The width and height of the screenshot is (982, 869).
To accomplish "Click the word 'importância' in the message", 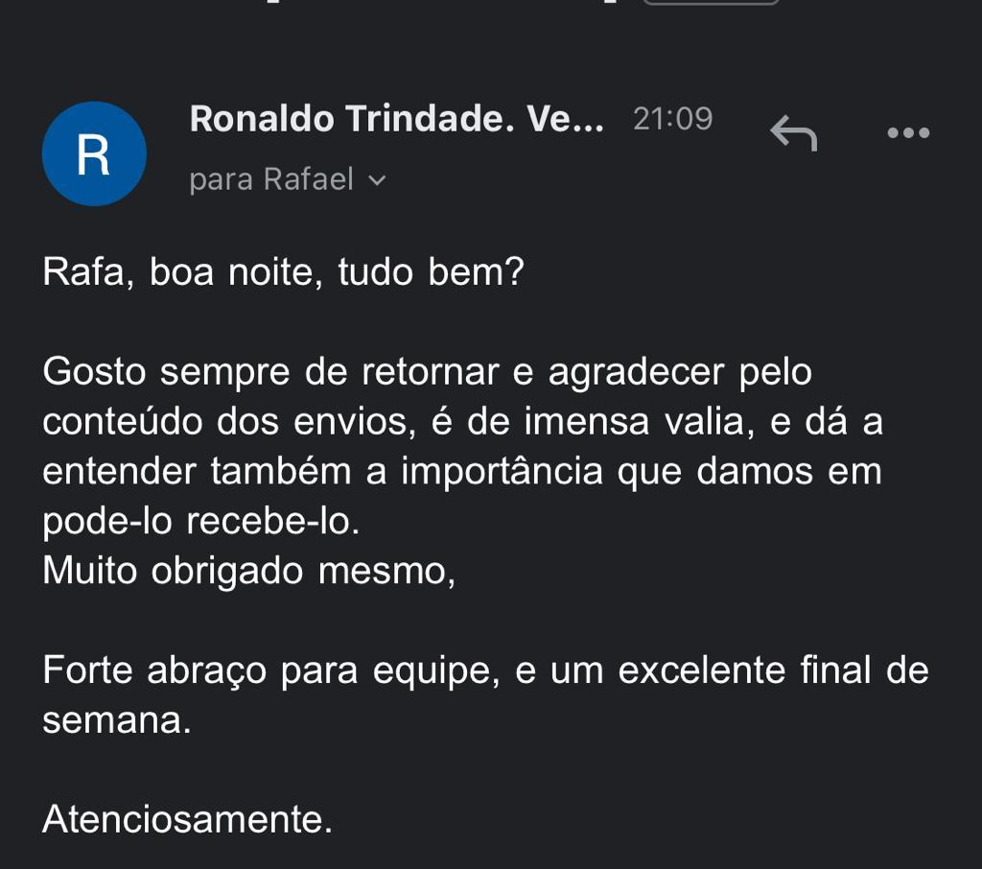I will tap(502, 473).
